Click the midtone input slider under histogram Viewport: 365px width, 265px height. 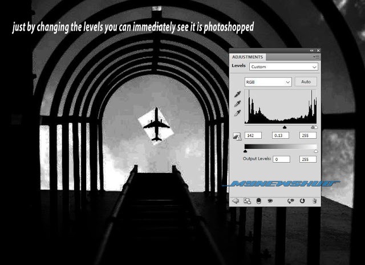[285, 127]
